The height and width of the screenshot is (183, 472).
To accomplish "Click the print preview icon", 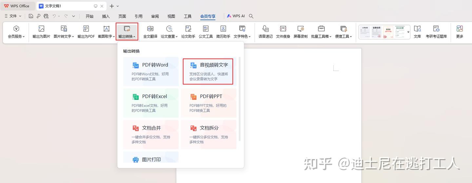I will click(46, 16).
